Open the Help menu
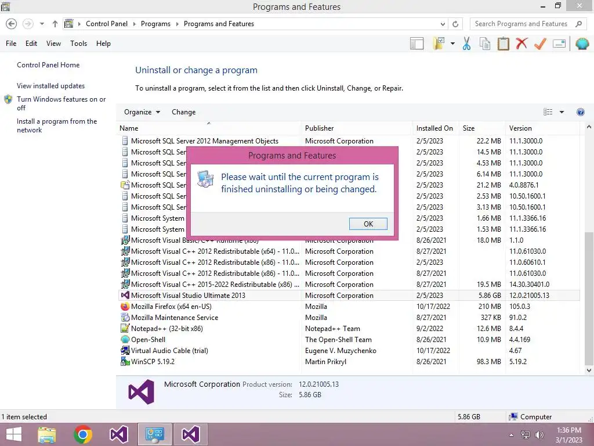The width and height of the screenshot is (594, 446). tap(103, 43)
